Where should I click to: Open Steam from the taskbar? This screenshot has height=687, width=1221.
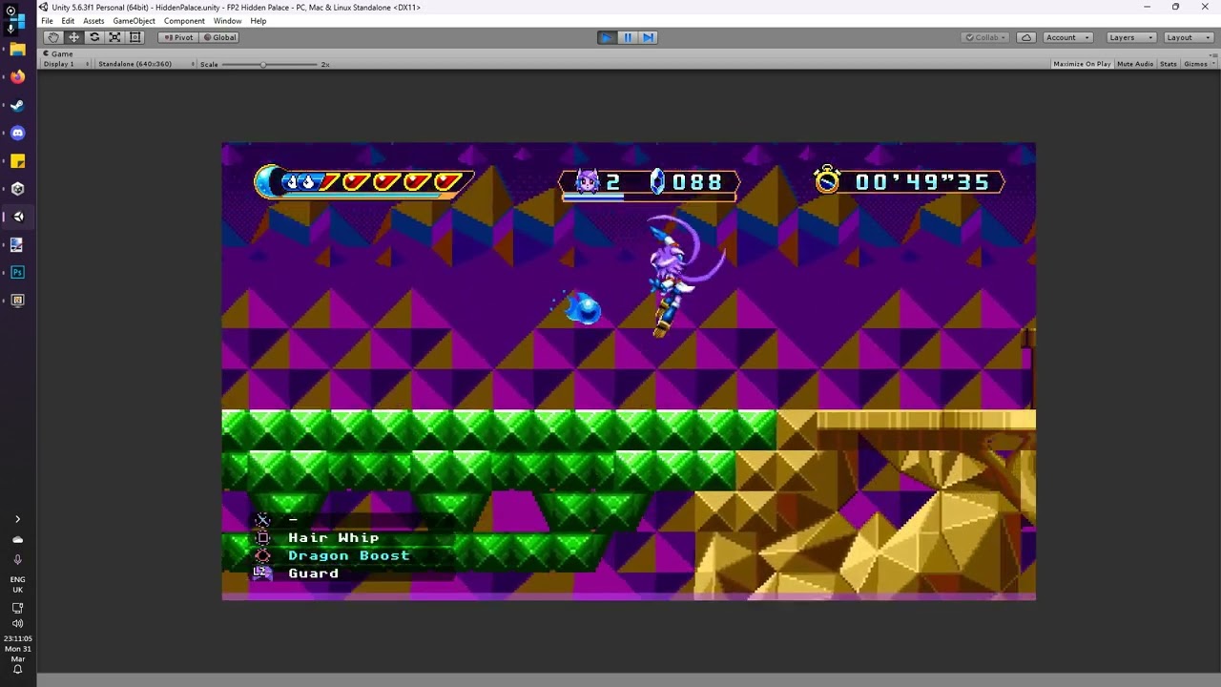(17, 105)
